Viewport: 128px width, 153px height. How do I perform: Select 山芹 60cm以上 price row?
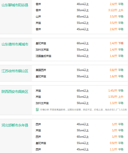click(79, 17)
